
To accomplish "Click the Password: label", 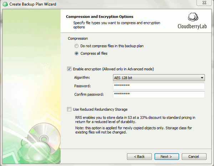I will coord(82,86).
